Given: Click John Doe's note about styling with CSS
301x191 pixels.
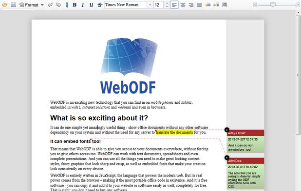Looking at the screenshot, I should point(244,180).
